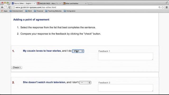Image resolution: width=169 pixels, height=95 pixels.
Task: Click the zoom magnifier icon in address bar
Action: coord(159,7)
